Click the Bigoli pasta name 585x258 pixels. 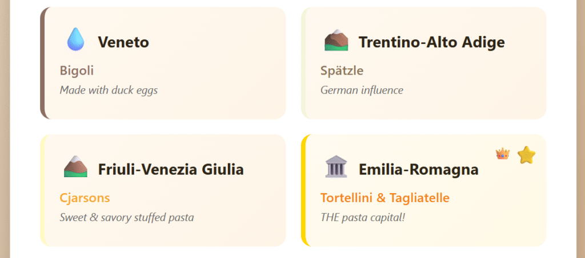click(x=77, y=71)
